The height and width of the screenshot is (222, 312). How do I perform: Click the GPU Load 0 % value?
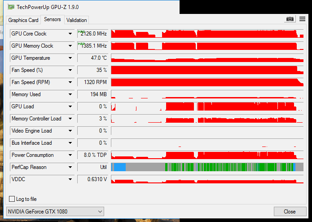point(93,107)
